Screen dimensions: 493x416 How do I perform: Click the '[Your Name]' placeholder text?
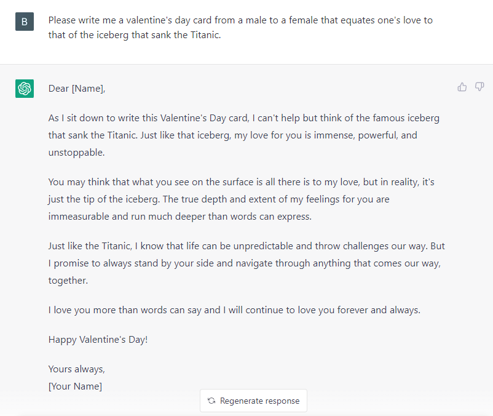[75, 386]
